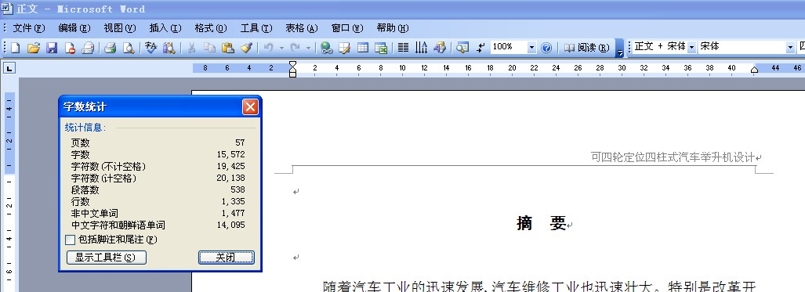This screenshot has height=292, width=805.
Task: Click the 段落数 538 row in statistics
Action: pos(158,190)
